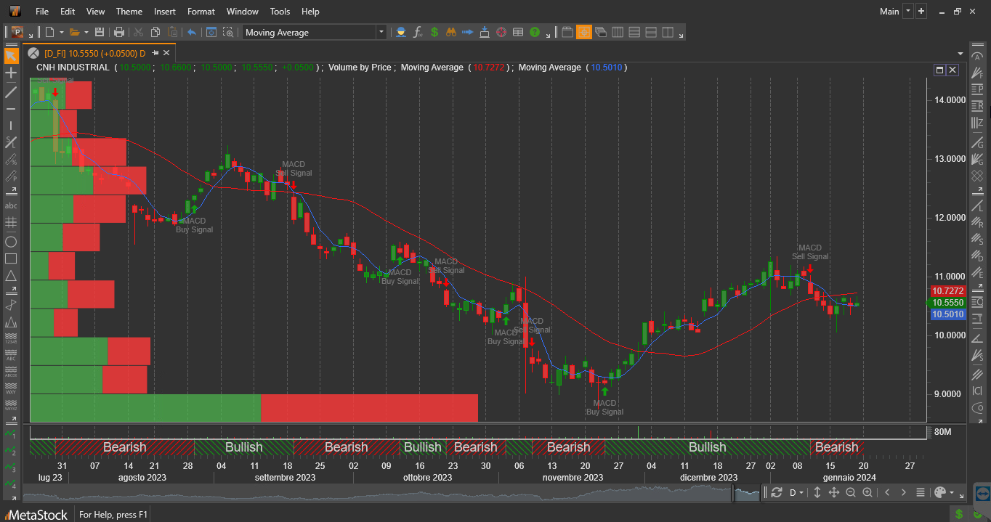Click the last Bearish expert ribbon segment
This screenshot has width=991, height=522.
tap(836, 447)
